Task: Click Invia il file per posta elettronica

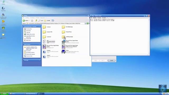Action: point(30,36)
